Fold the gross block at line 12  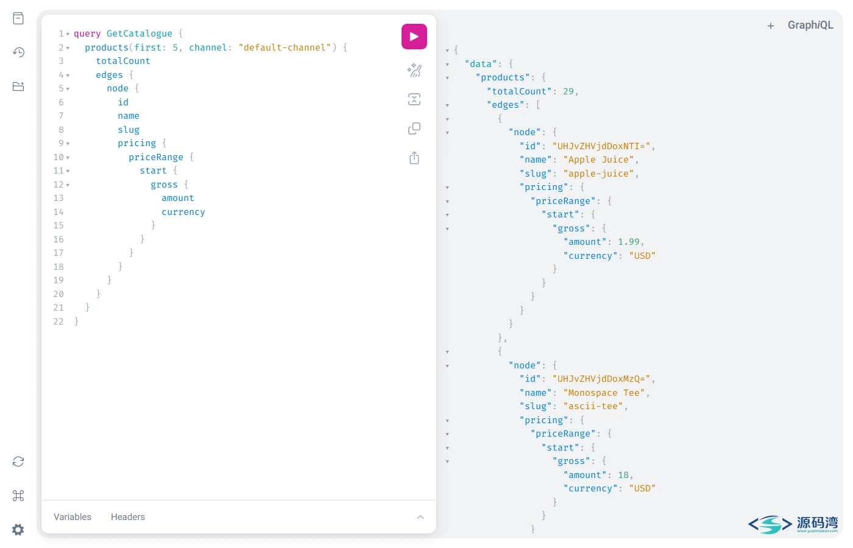coord(68,185)
